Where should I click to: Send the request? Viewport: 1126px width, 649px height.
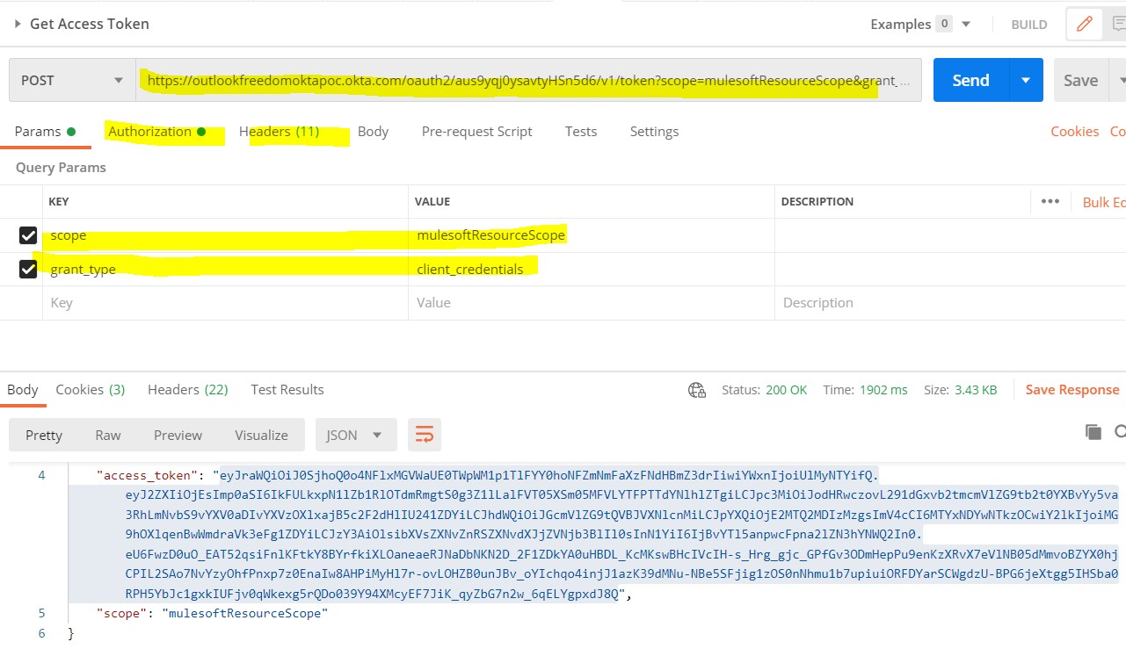pos(971,80)
